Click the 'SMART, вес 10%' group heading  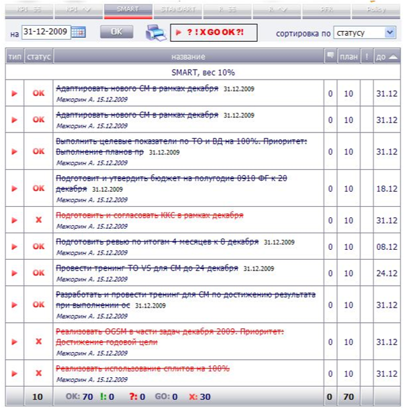(x=203, y=72)
